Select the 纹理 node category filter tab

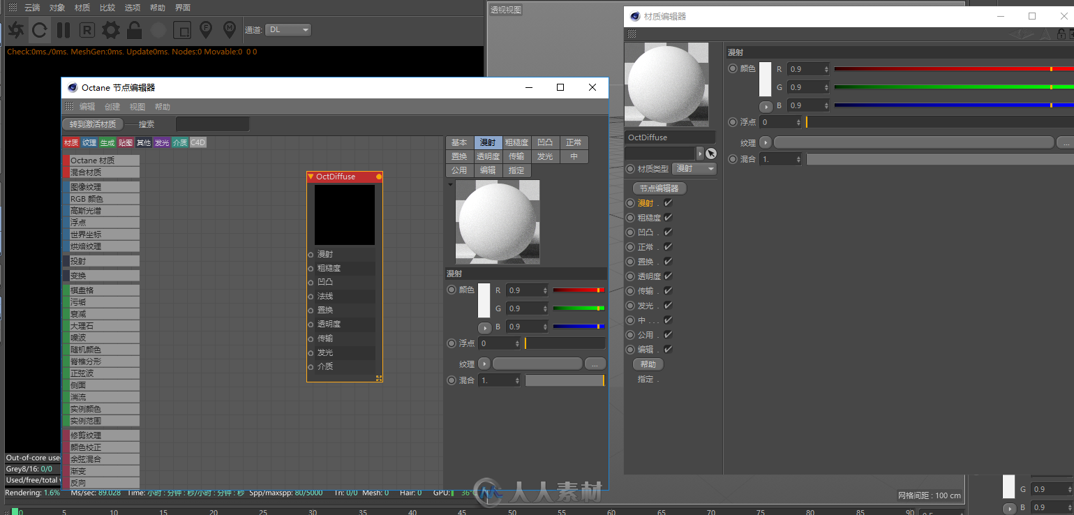(89, 142)
